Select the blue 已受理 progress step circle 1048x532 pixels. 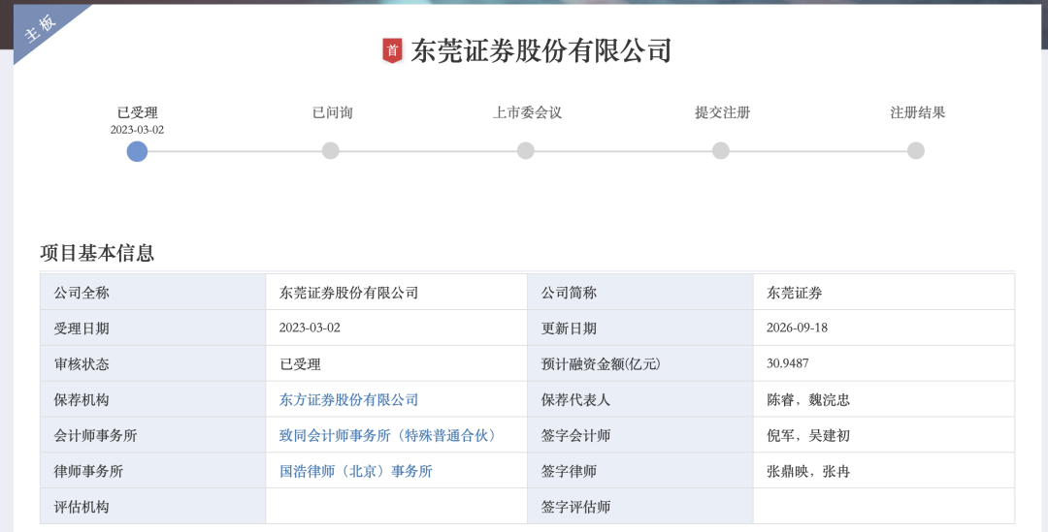[137, 151]
